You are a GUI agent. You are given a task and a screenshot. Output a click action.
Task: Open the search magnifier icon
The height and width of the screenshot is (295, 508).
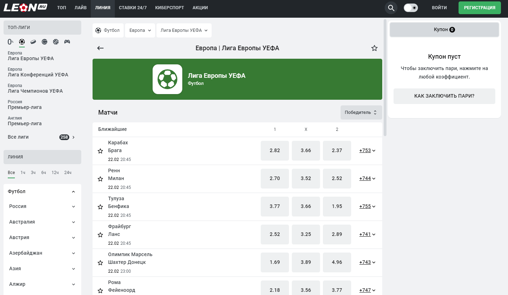[391, 8]
